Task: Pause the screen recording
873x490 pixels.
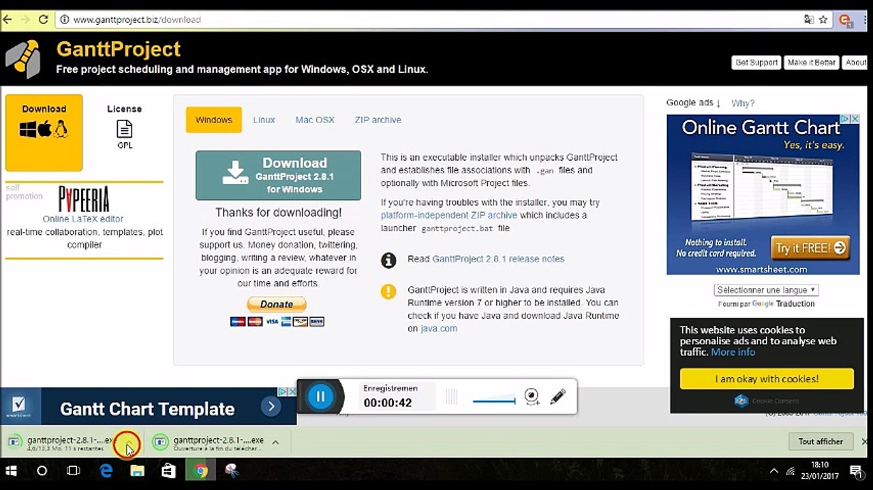Action: (320, 397)
